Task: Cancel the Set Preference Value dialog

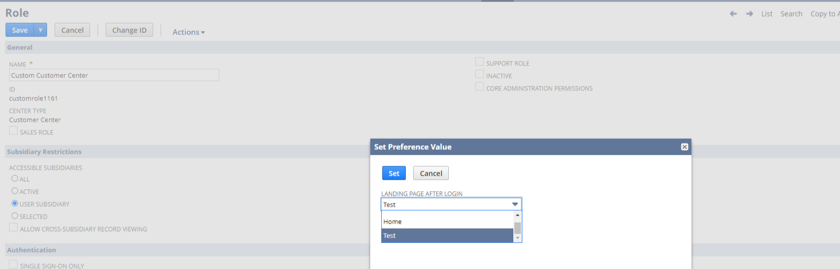Action: (431, 173)
